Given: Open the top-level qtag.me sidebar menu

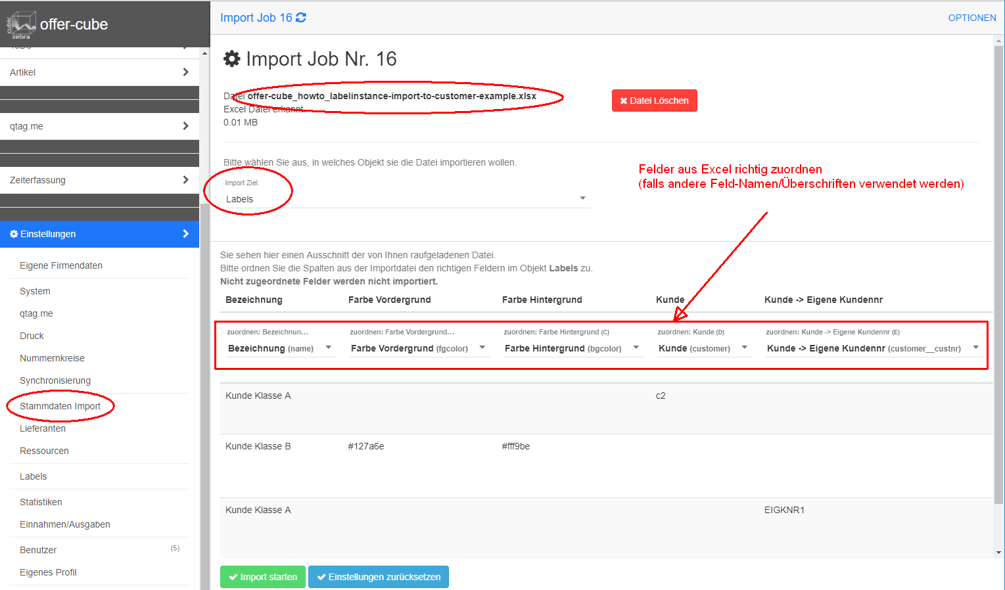Looking at the screenshot, I should (99, 126).
